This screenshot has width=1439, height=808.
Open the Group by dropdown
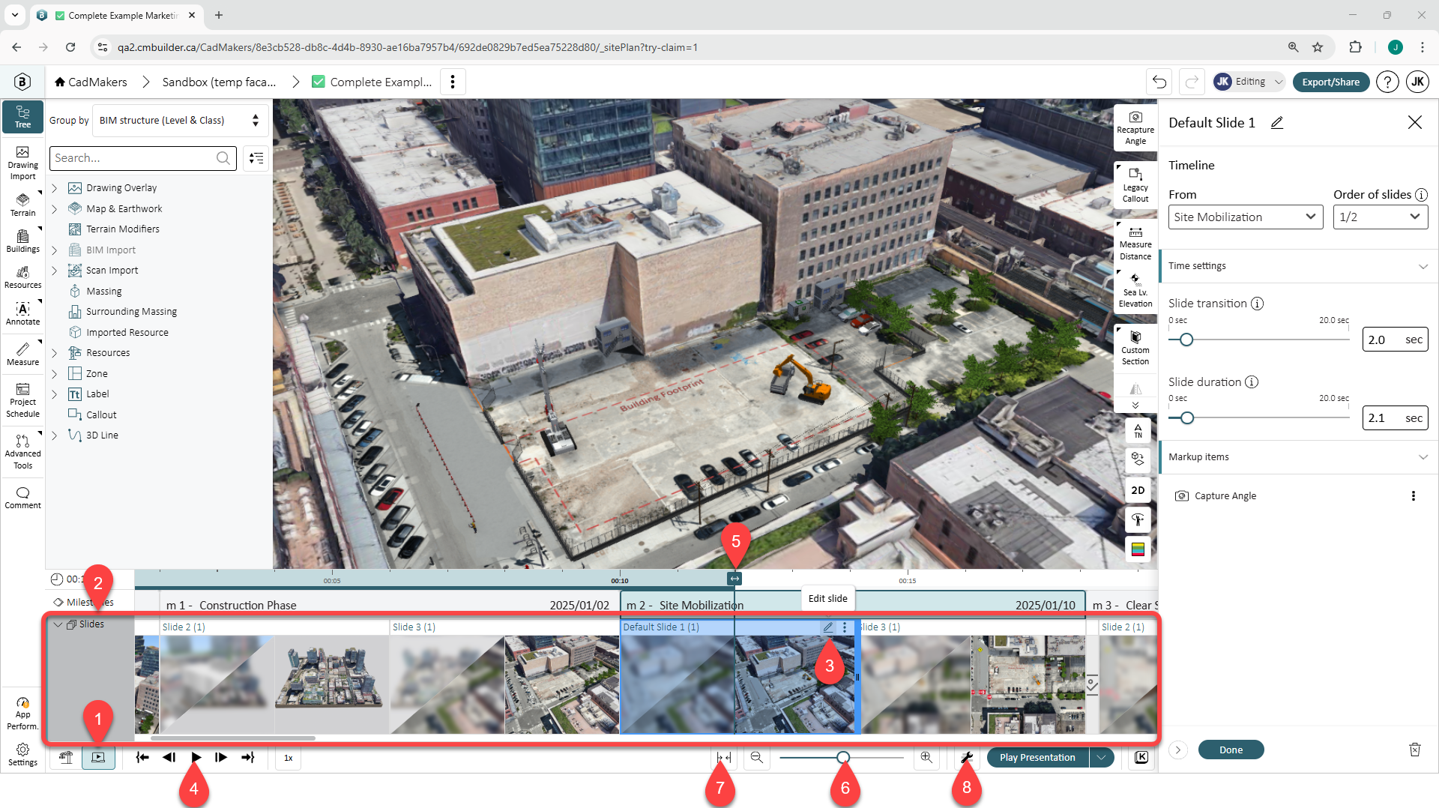pyautogui.click(x=180, y=121)
